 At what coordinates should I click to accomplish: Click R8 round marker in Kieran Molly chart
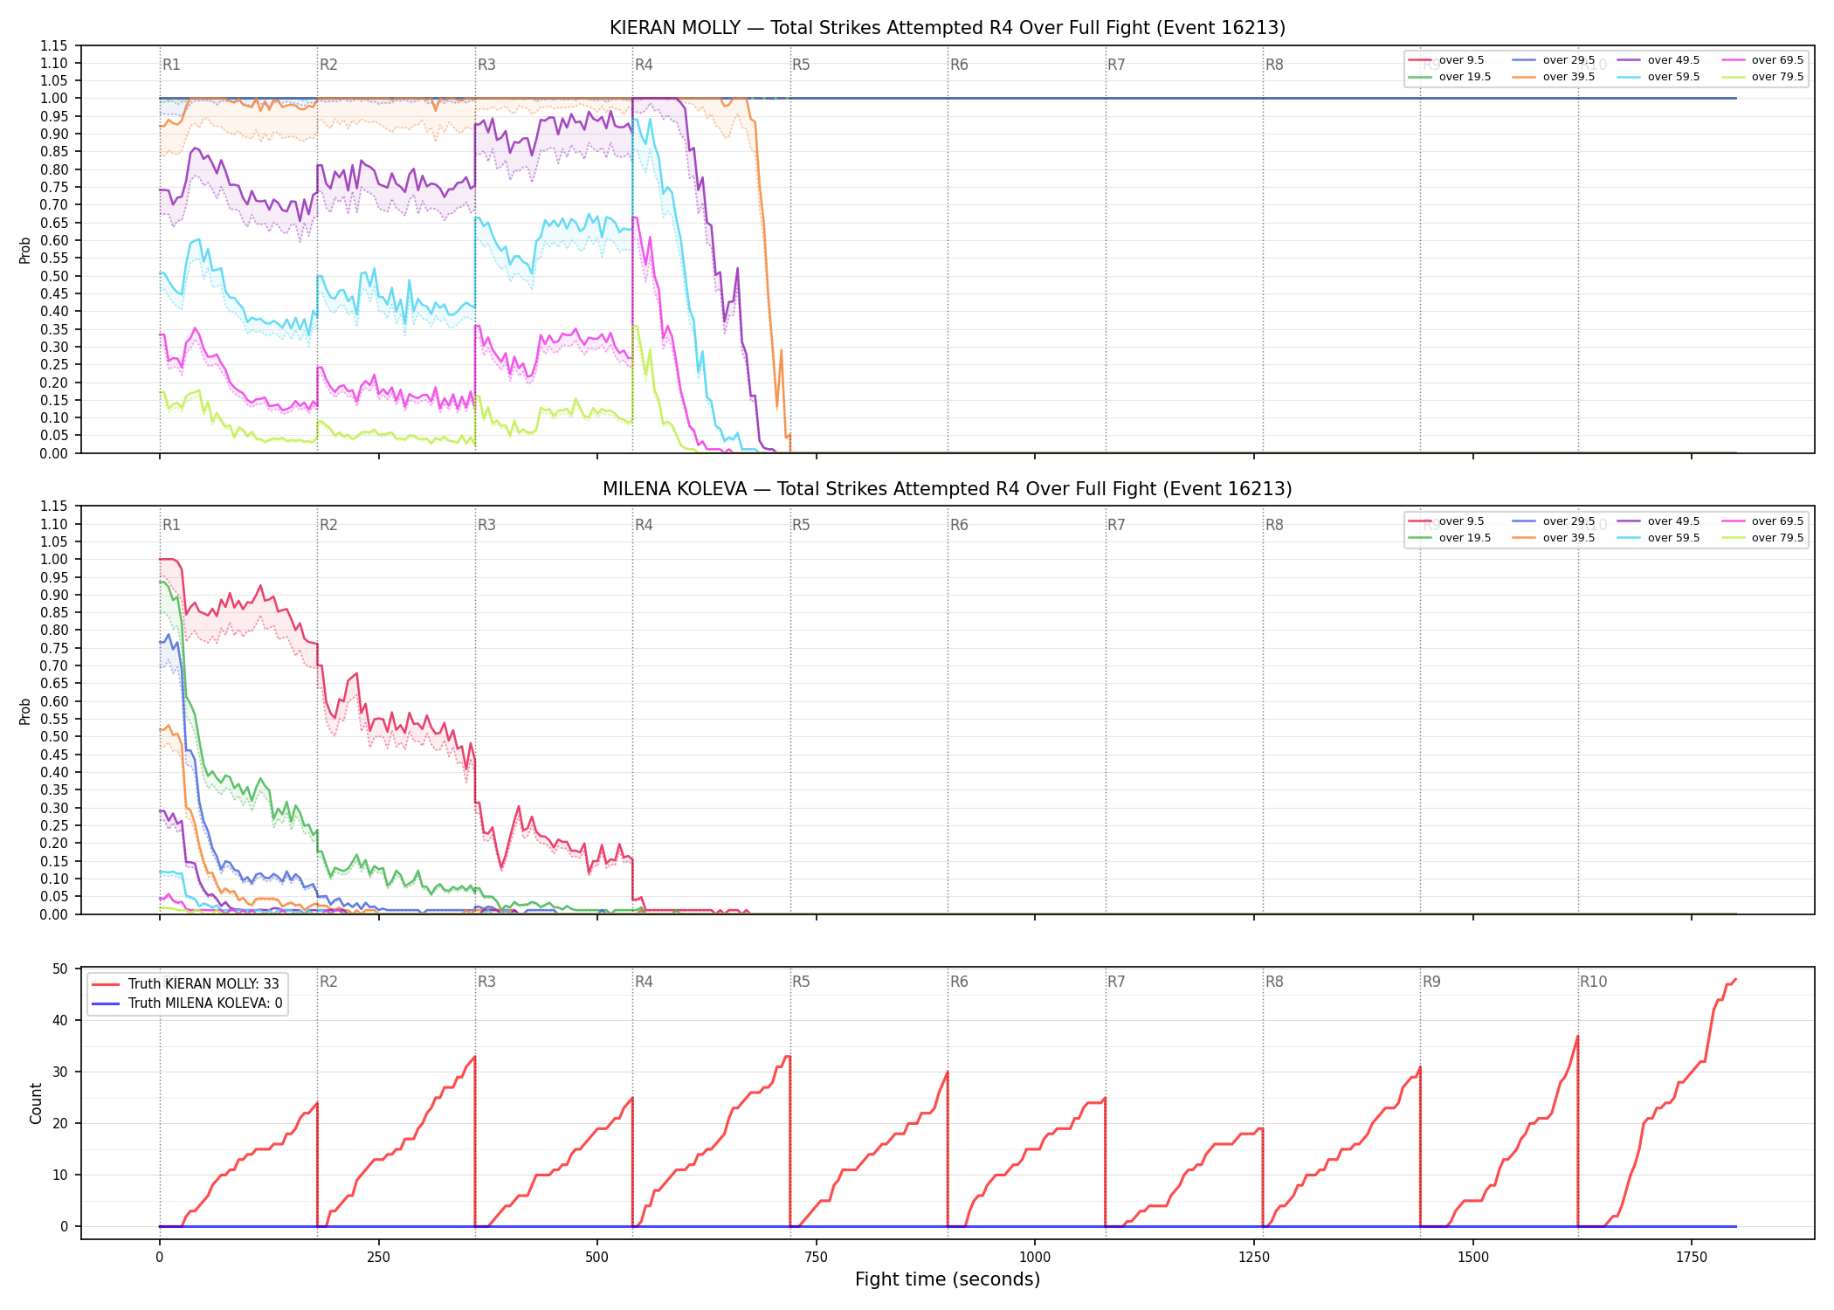click(1274, 65)
